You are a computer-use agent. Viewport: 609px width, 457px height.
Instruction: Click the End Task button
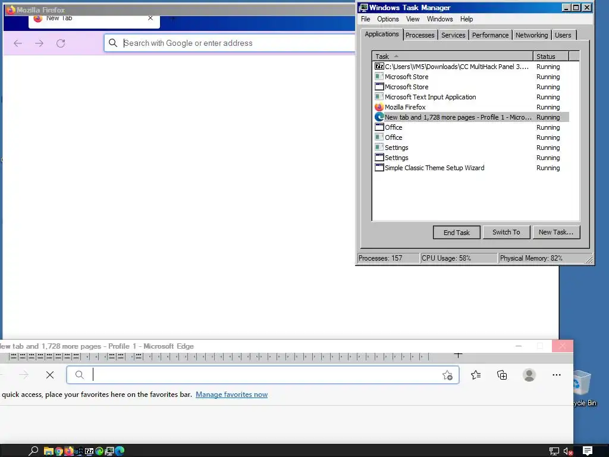(x=456, y=233)
